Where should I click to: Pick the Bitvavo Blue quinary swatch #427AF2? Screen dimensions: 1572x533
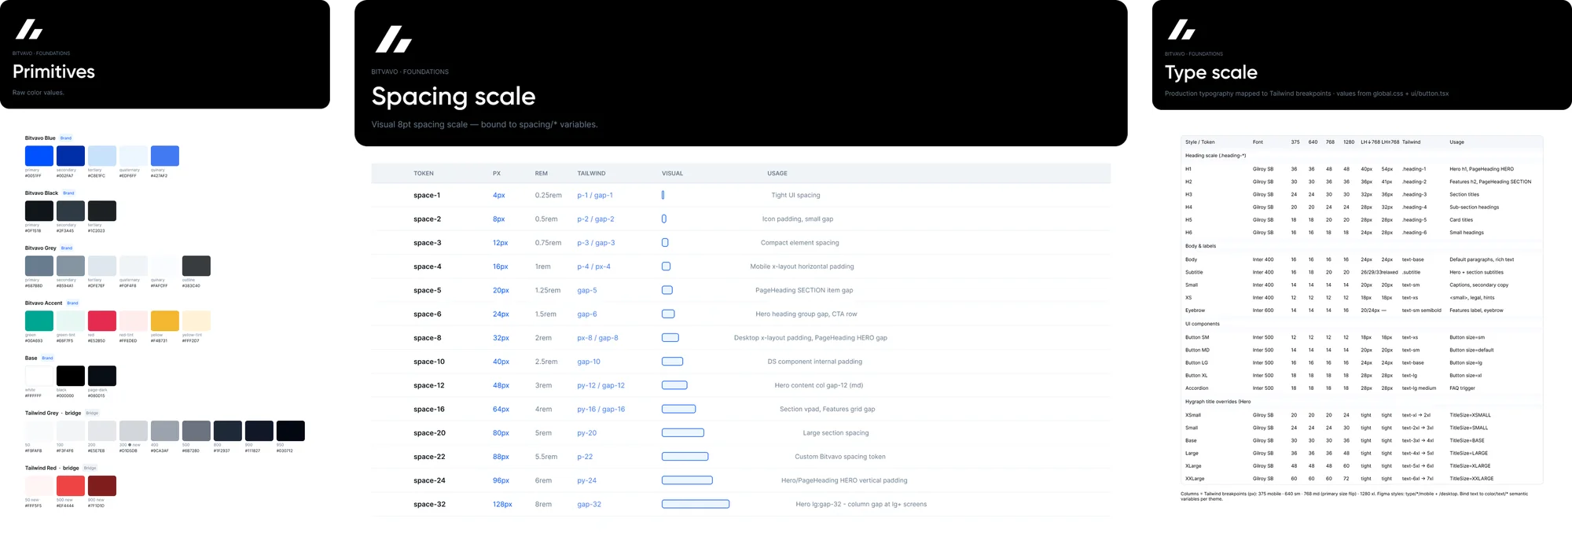[x=165, y=156]
